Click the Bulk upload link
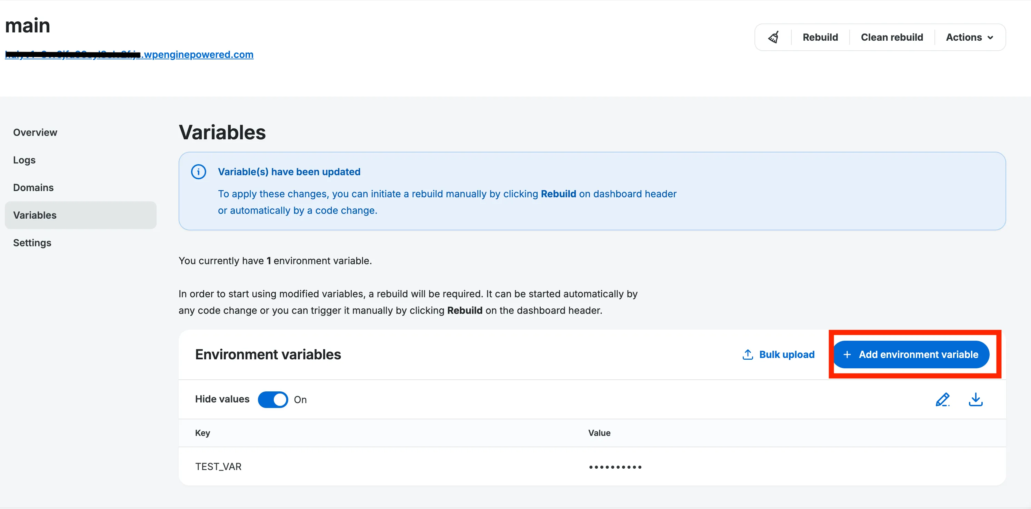The width and height of the screenshot is (1031, 509). click(787, 355)
